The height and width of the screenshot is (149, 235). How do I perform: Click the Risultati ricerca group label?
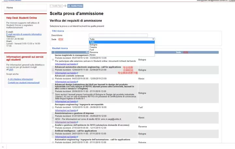pos(60,48)
